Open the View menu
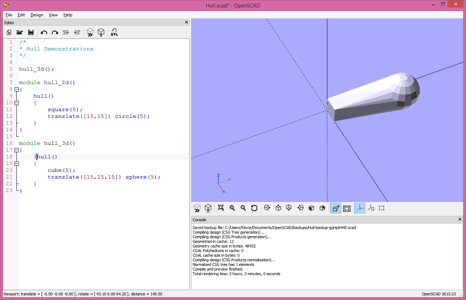Image resolution: width=466 pixels, height=300 pixels. [53, 15]
